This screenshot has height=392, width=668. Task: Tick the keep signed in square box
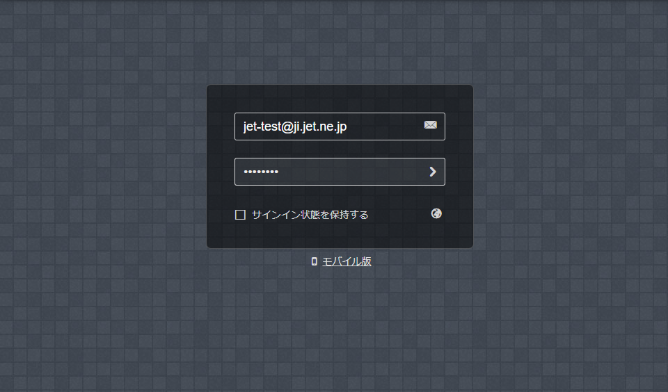[x=240, y=215]
